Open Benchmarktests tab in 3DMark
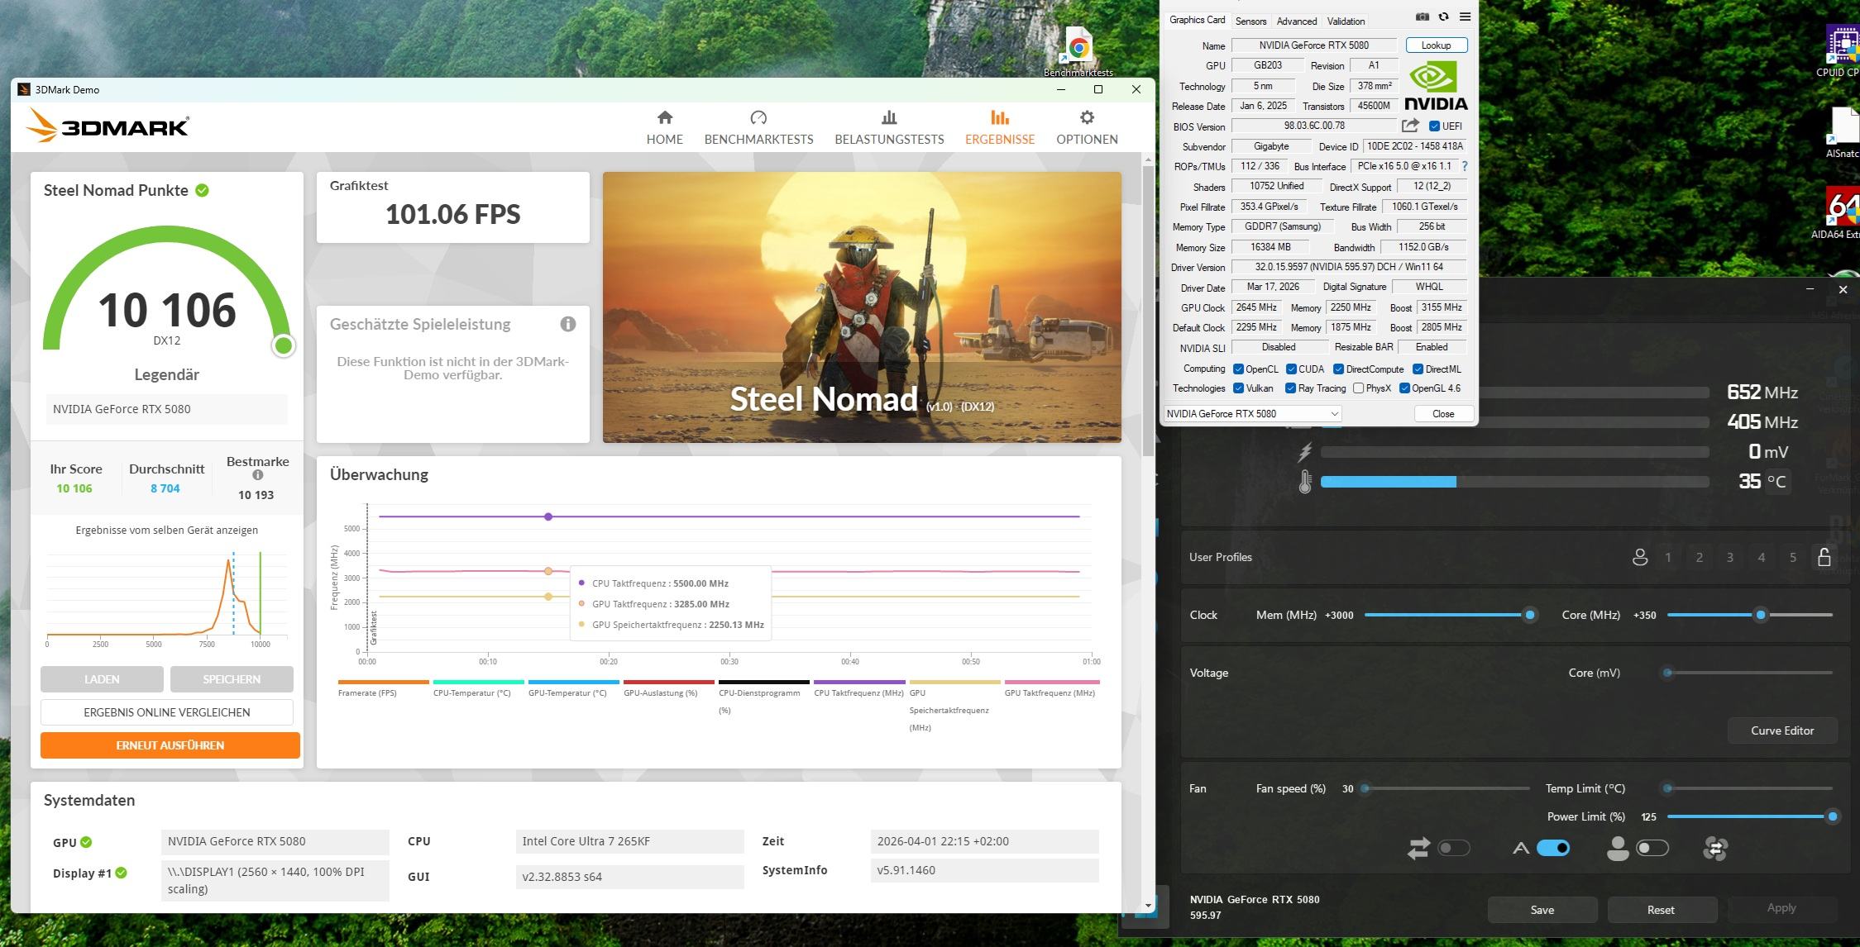 tap(758, 126)
